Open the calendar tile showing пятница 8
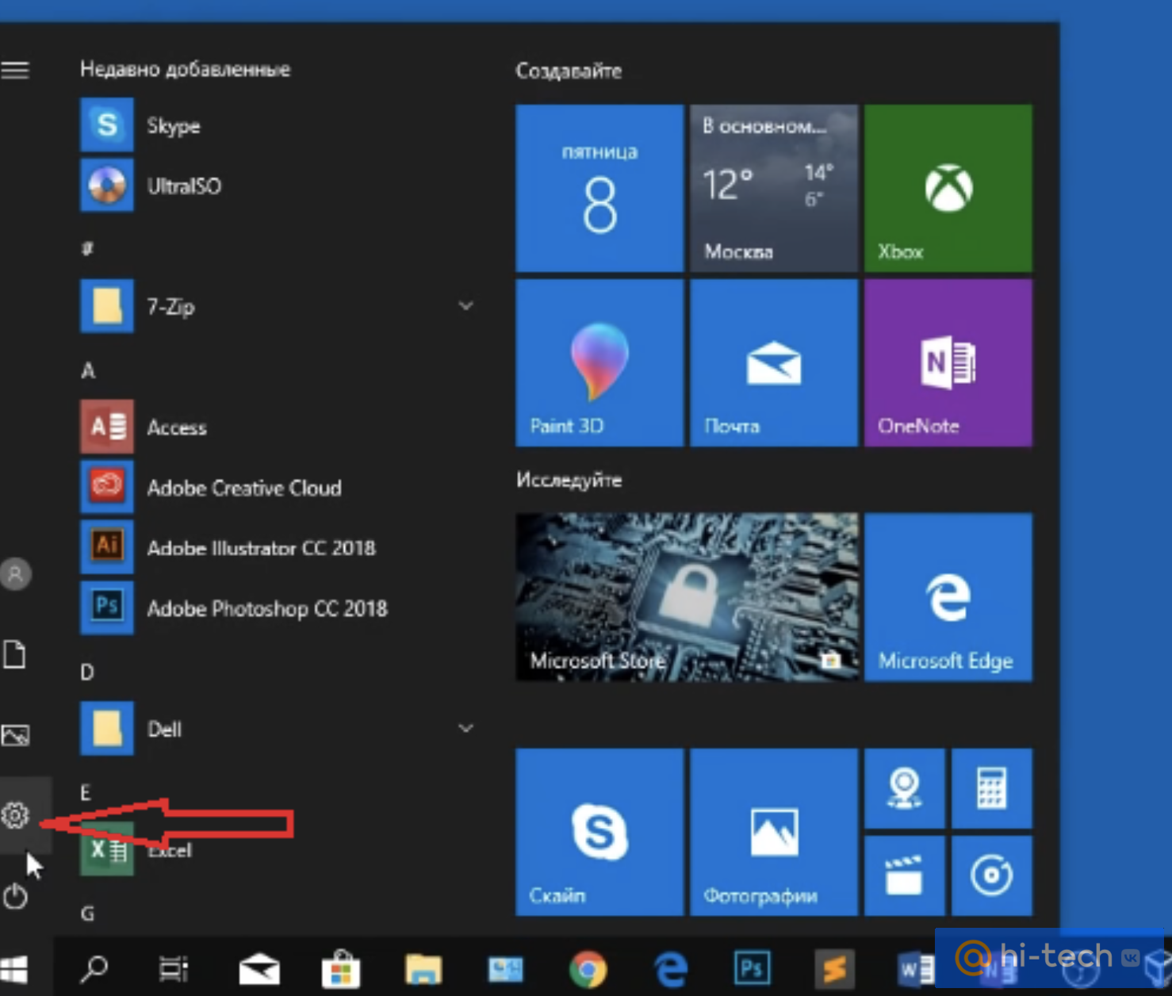 click(599, 188)
